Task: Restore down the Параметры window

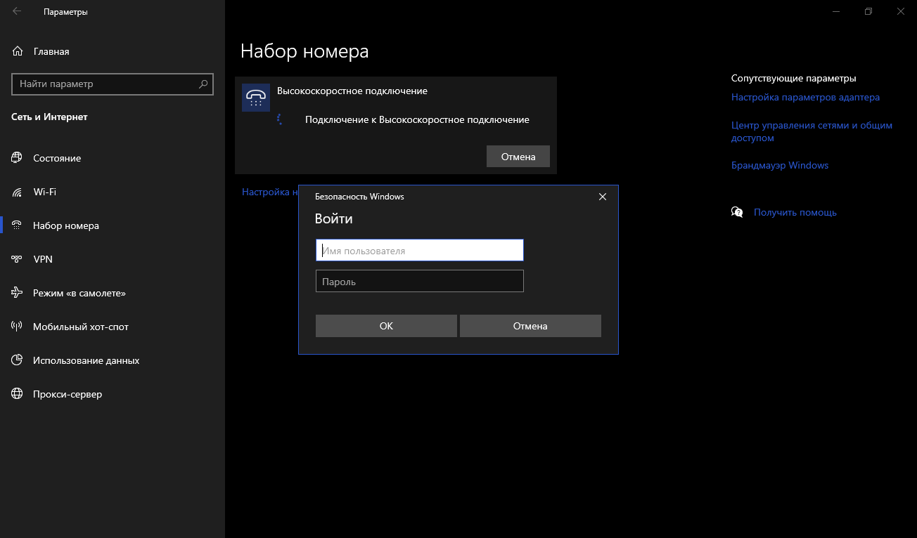Action: coord(868,11)
